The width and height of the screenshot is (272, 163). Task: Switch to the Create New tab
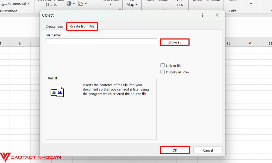click(54, 26)
